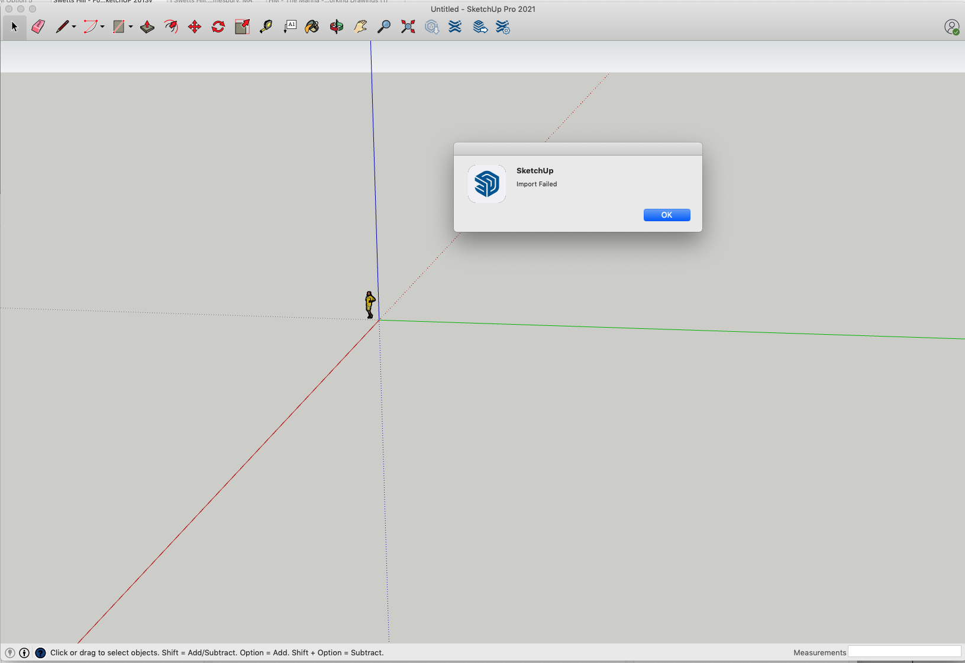This screenshot has height=663, width=965.
Task: Select the Offset tool
Action: (x=171, y=27)
